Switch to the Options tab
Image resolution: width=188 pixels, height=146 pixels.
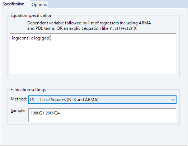point(39,5)
